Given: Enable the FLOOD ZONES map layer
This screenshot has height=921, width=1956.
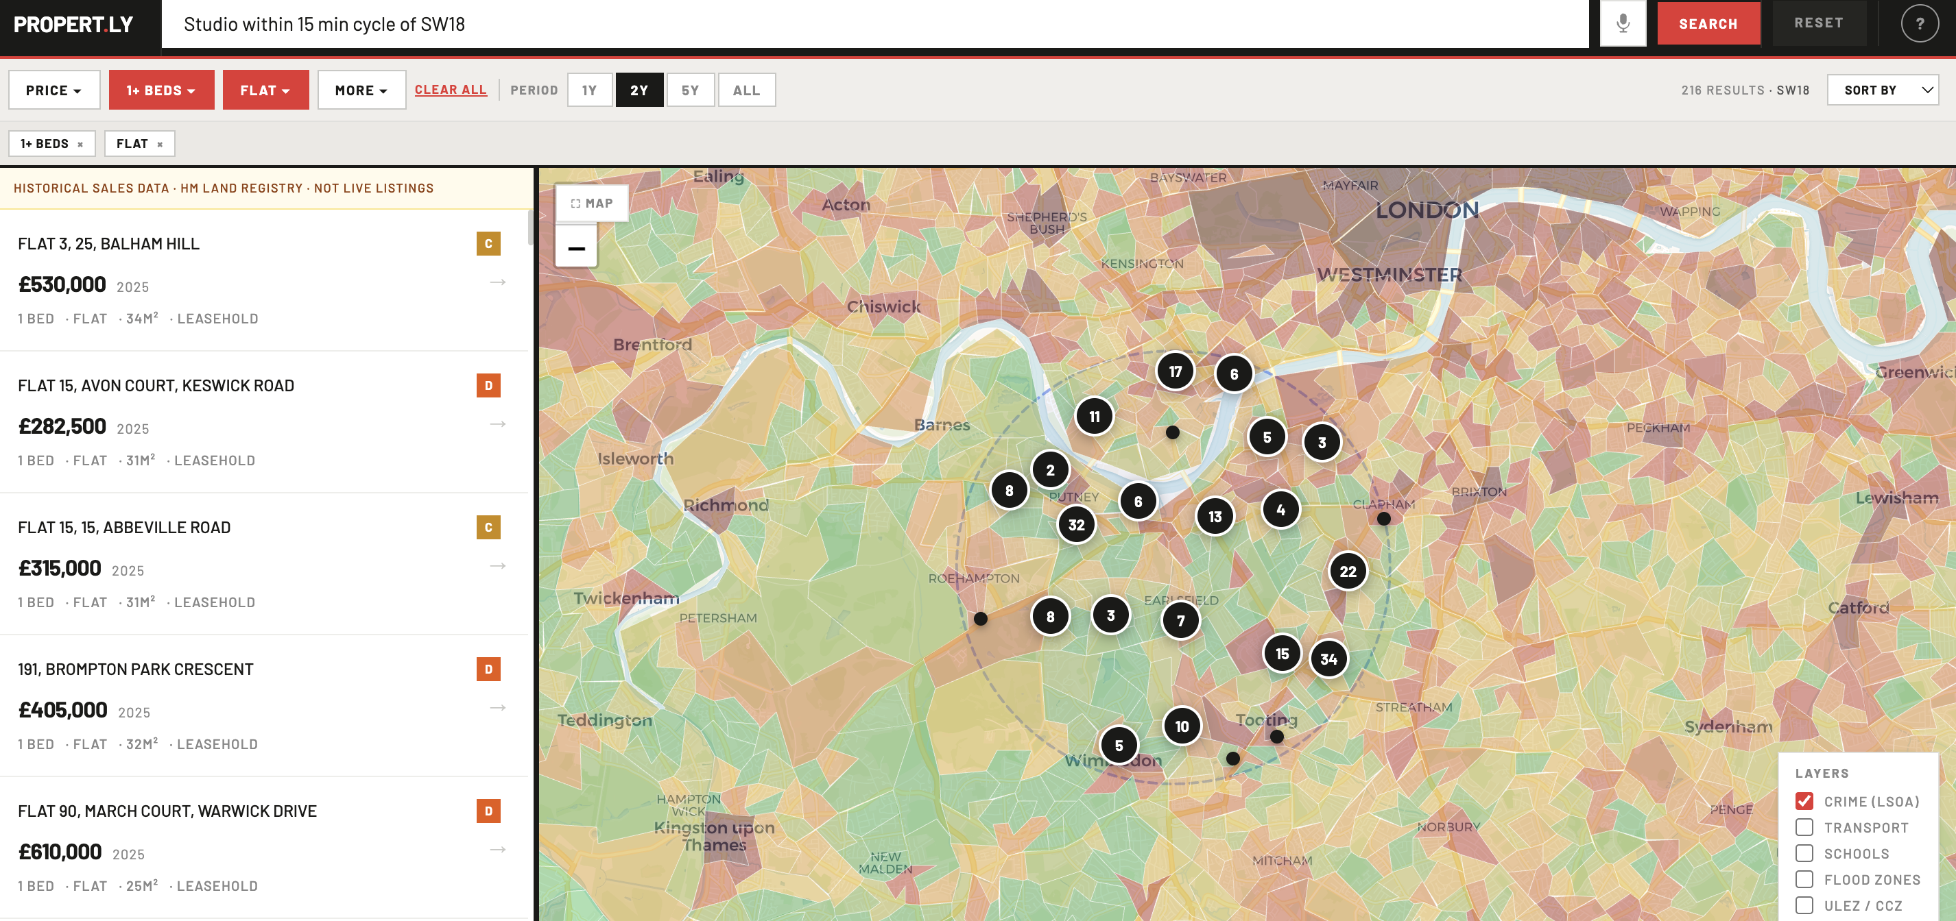Looking at the screenshot, I should [1805, 879].
